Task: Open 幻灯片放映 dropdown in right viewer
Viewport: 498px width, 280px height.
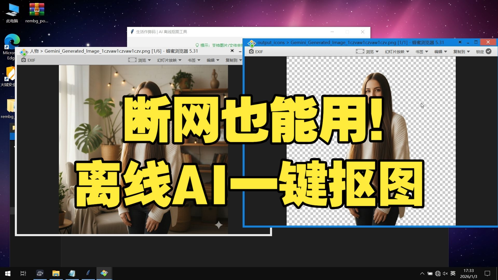Action: (x=397, y=52)
